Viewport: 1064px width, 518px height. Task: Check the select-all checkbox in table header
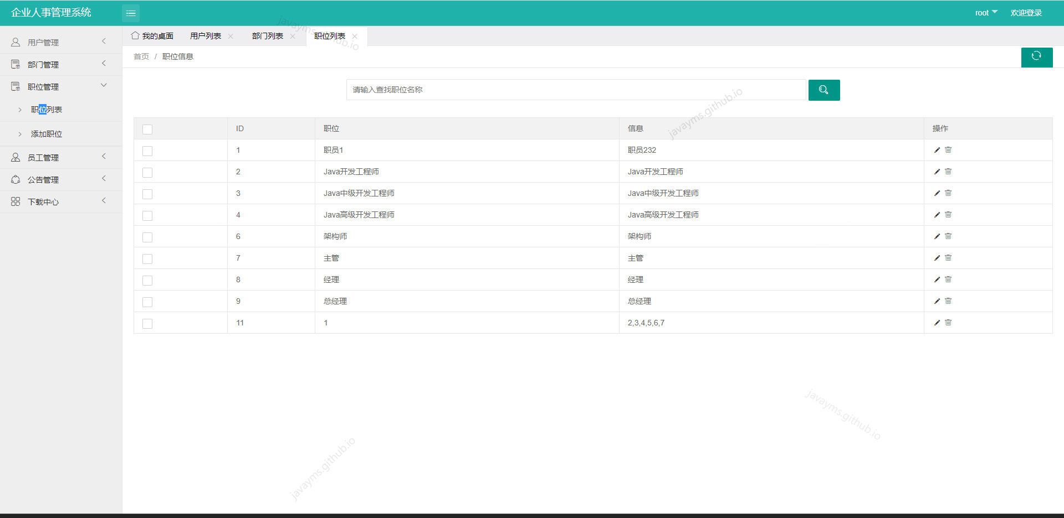pos(147,129)
